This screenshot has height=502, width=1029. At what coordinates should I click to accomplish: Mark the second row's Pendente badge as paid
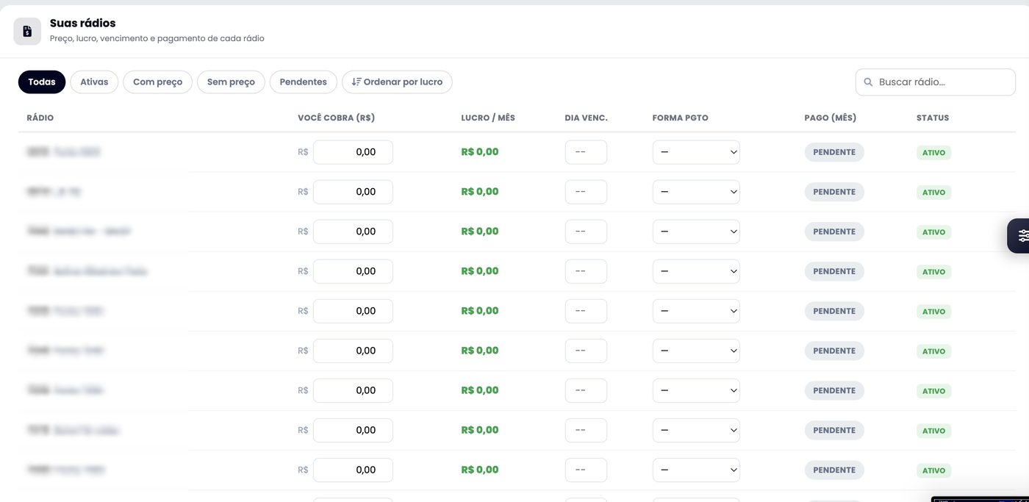834,192
